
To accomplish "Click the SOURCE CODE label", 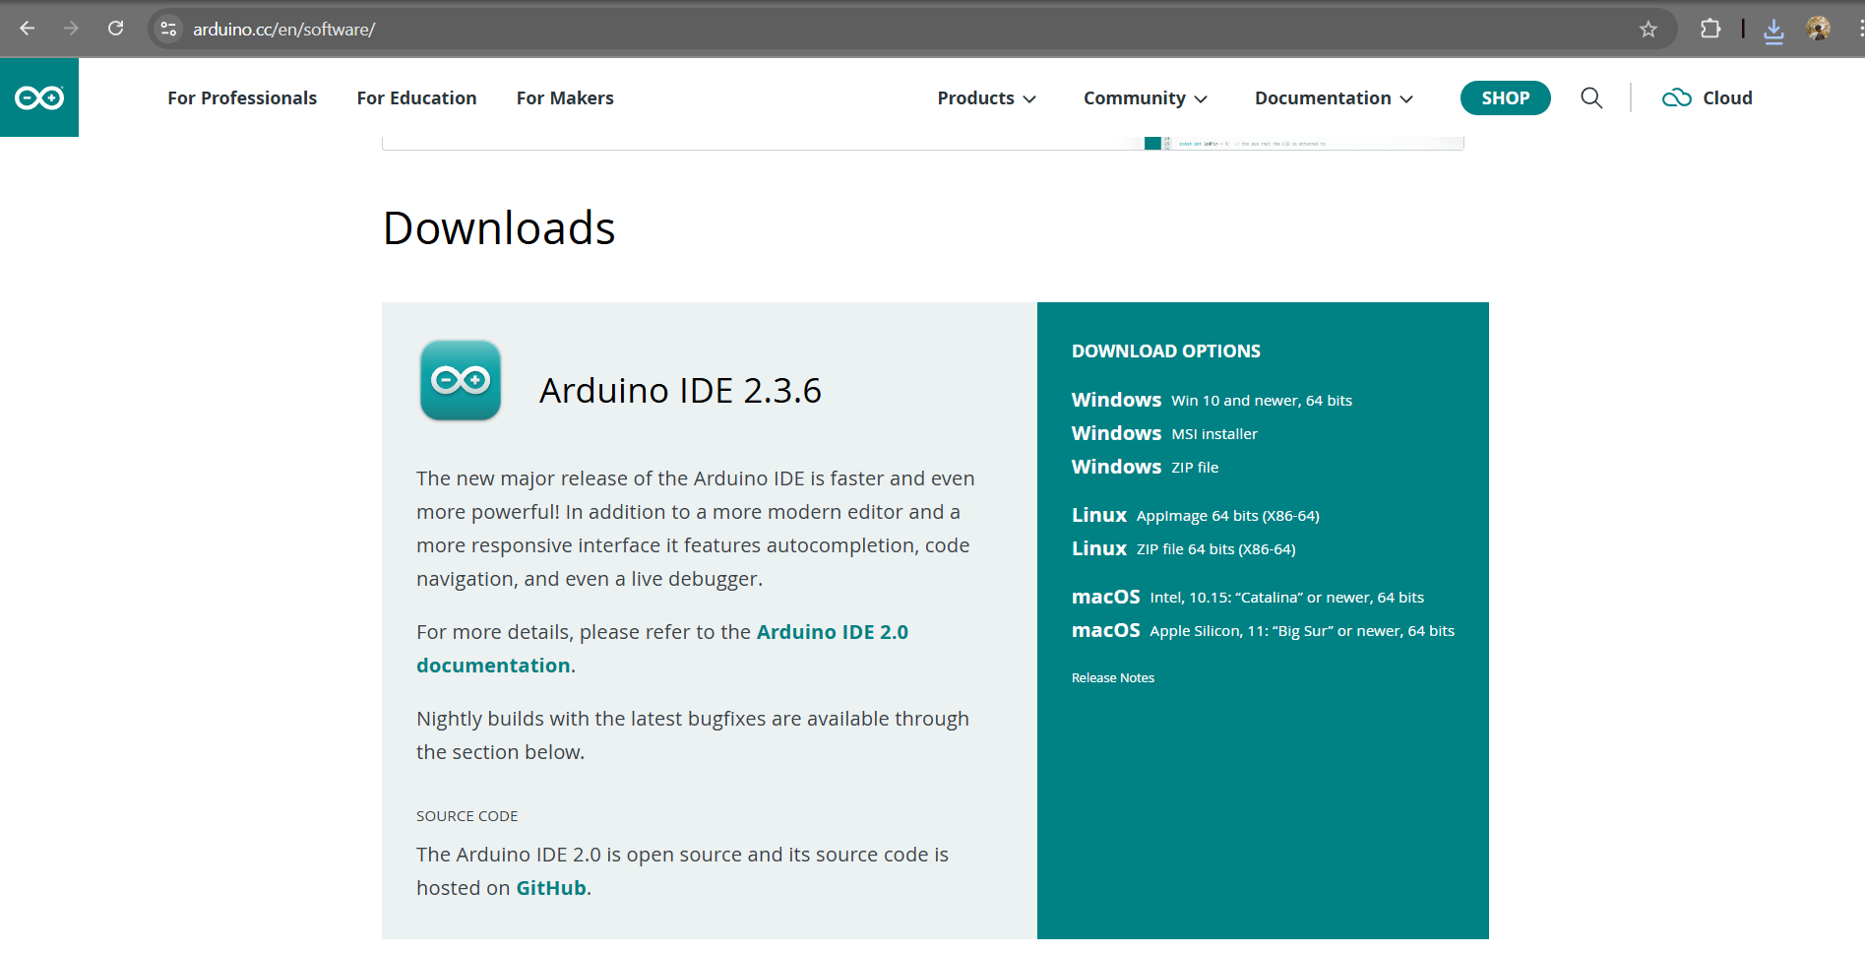I will (x=466, y=816).
